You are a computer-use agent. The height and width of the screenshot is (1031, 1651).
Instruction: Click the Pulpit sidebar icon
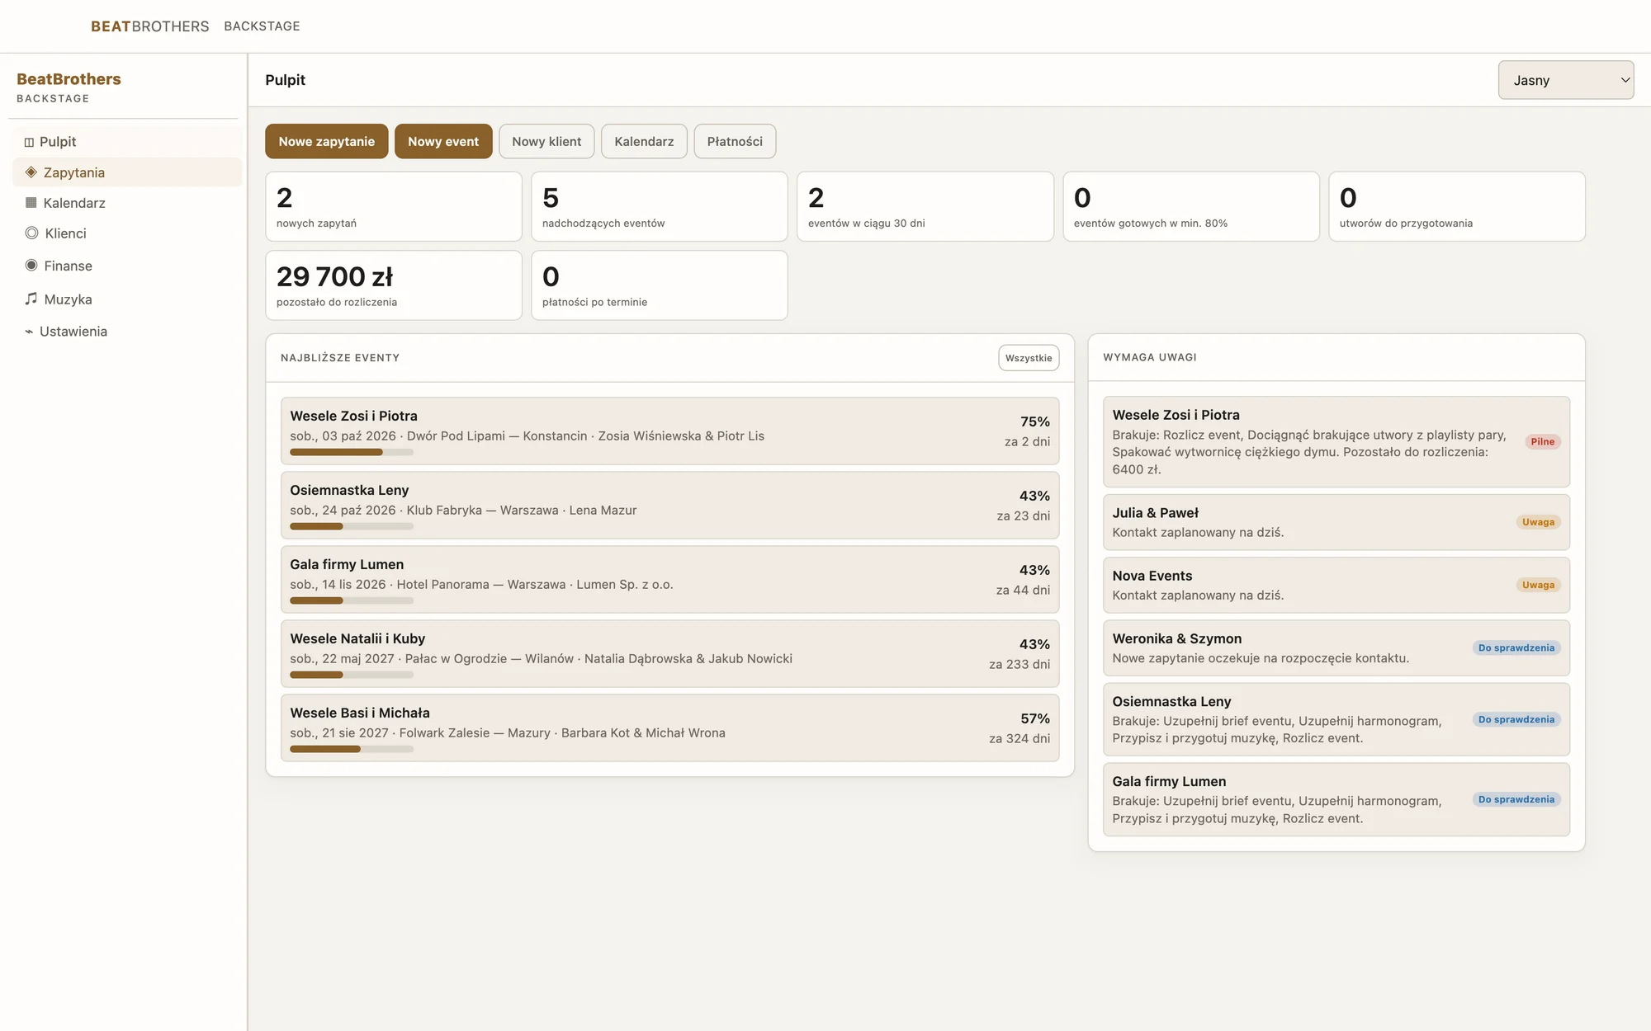tap(29, 142)
